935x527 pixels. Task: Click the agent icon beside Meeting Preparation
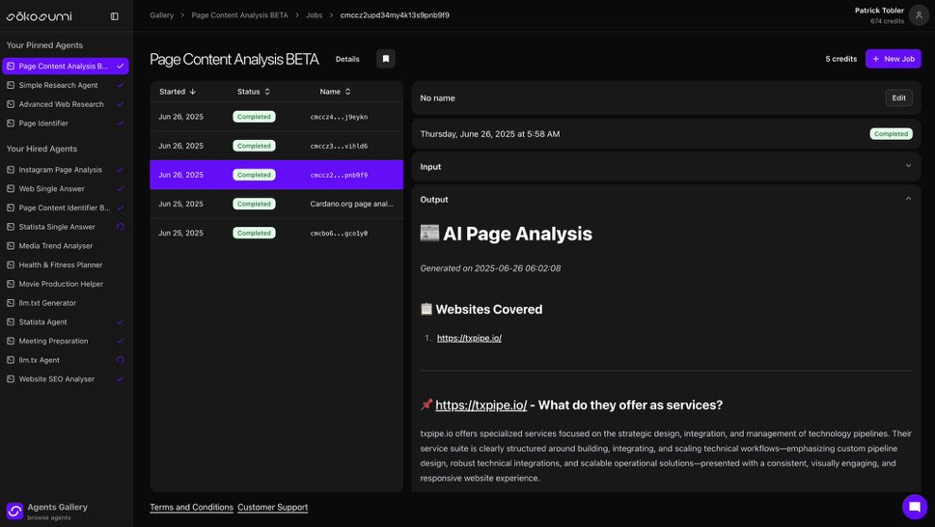[11, 342]
